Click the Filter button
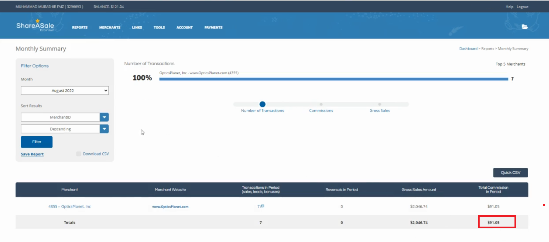Screen dimensions: 549x242 click(x=37, y=142)
